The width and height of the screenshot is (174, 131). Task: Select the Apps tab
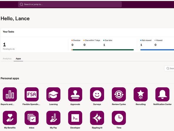pos(18,59)
